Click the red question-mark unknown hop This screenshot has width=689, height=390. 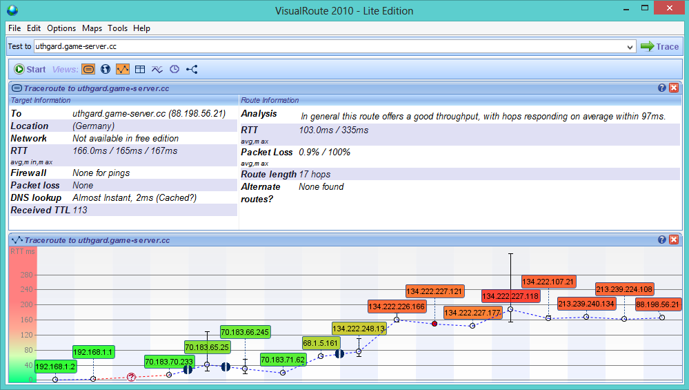coord(131,377)
